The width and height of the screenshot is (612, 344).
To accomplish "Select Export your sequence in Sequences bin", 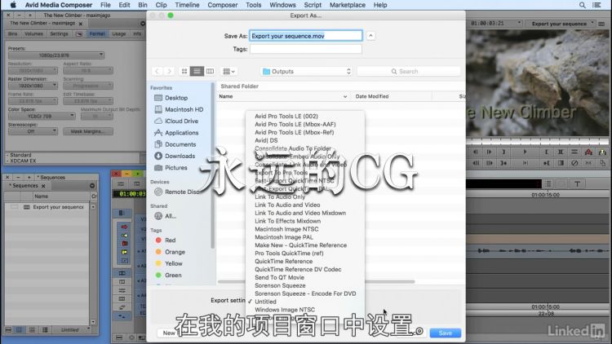I will pos(58,207).
